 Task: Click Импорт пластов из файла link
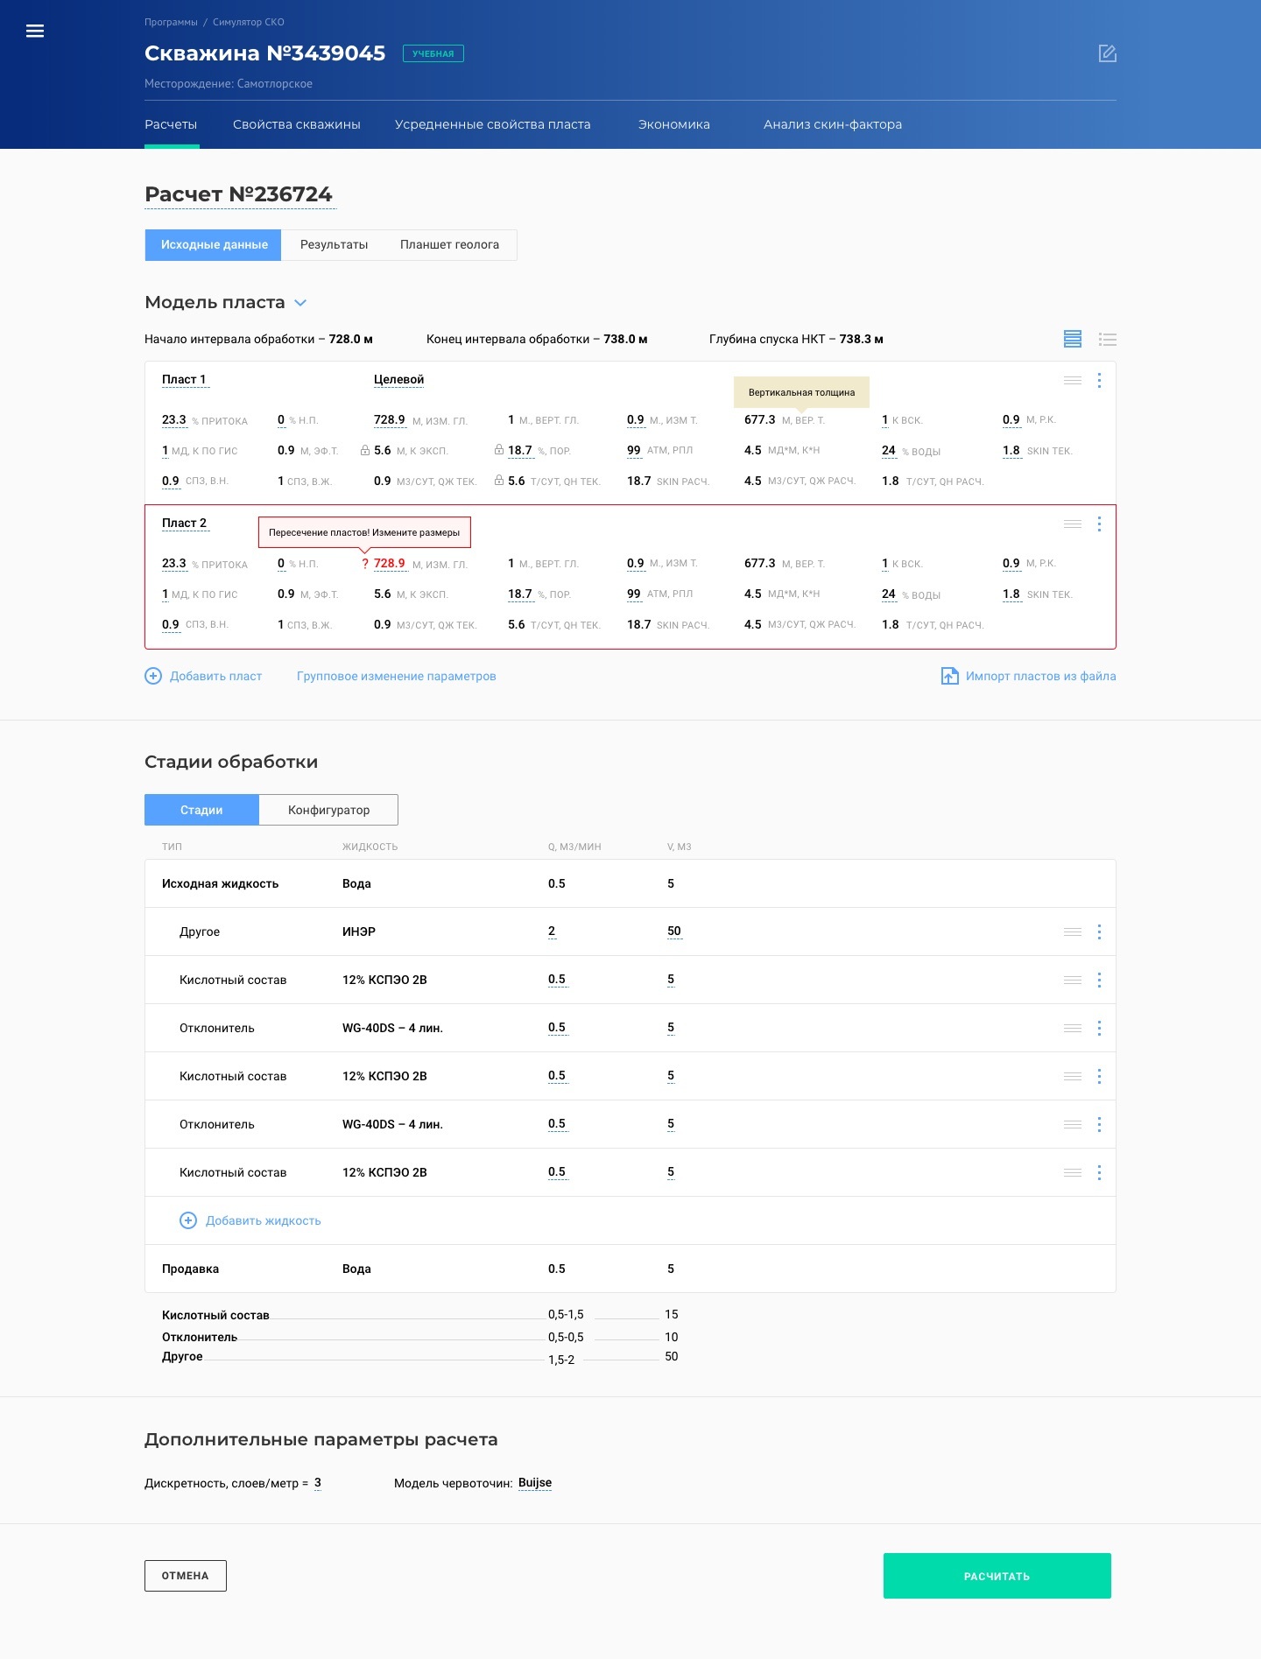point(1040,676)
